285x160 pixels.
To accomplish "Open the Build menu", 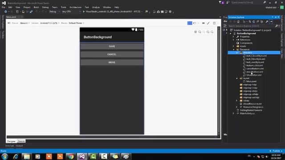I will pos(36,7).
